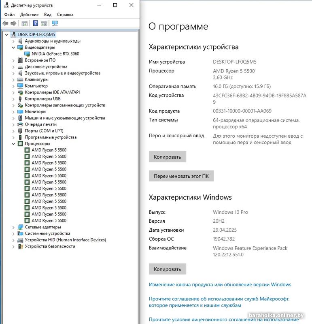Image resolution: width=312 pixels, height=324 pixels.
Task: Collapse the Процессоры category
Action: pyautogui.click(x=13, y=144)
